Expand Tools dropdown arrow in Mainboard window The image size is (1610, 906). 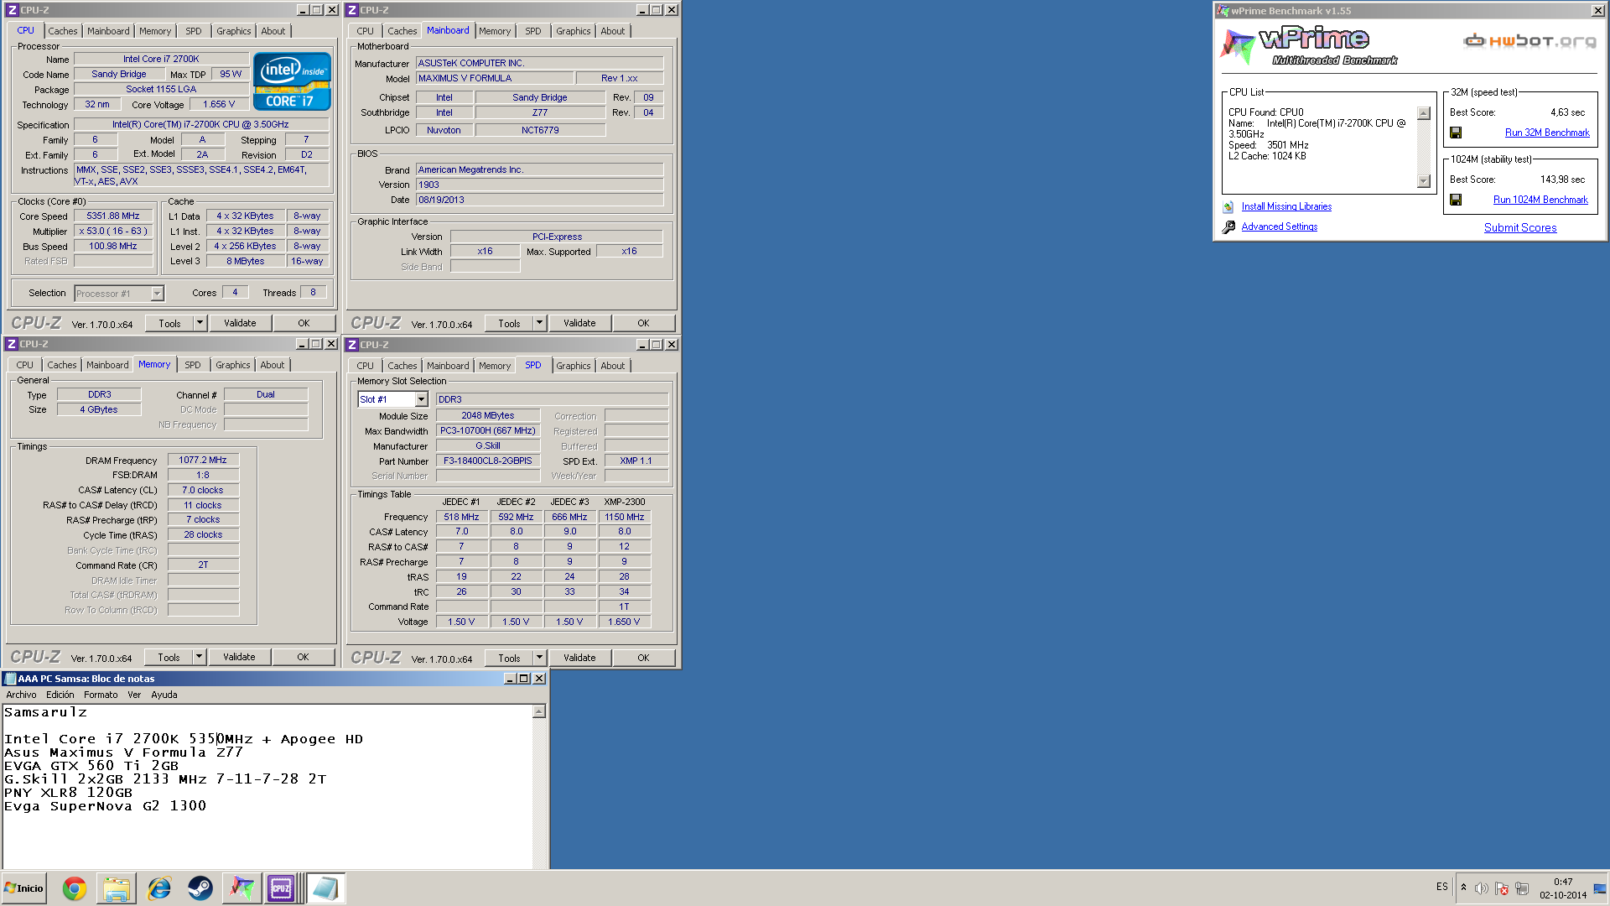click(539, 323)
